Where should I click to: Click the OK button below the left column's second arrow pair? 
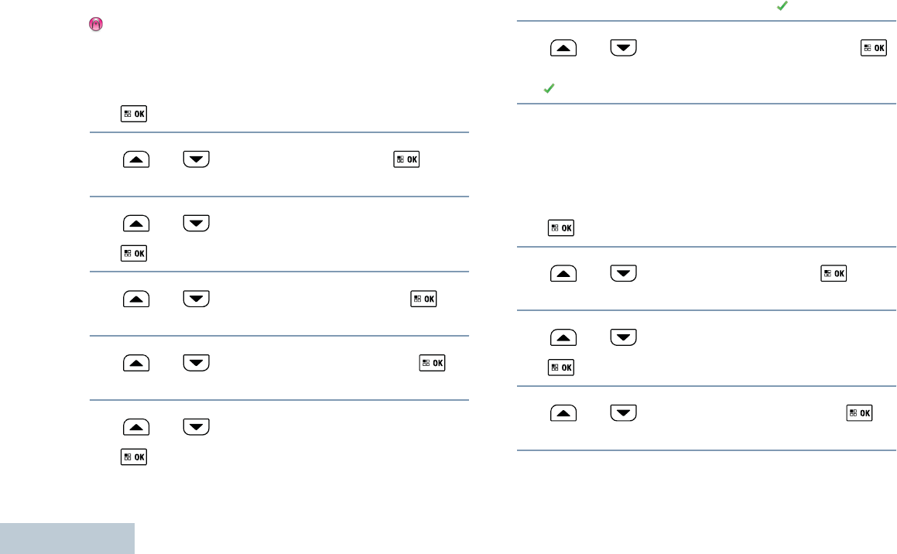134,253
